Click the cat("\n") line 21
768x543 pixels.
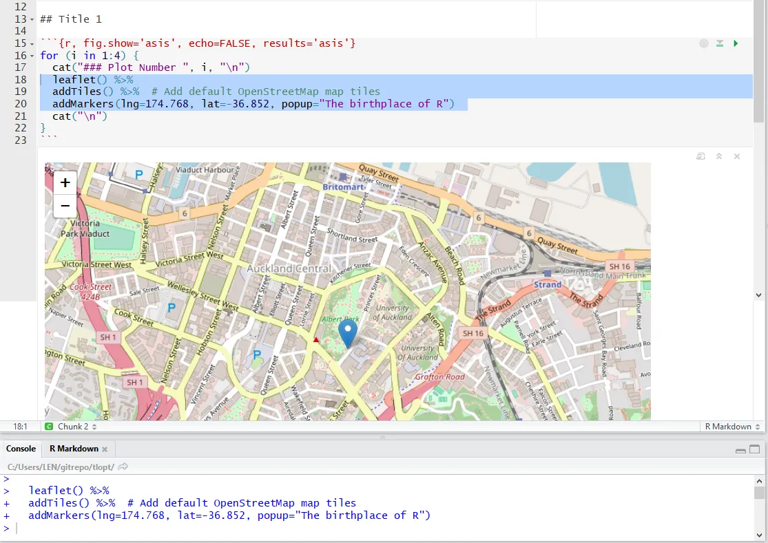80,116
